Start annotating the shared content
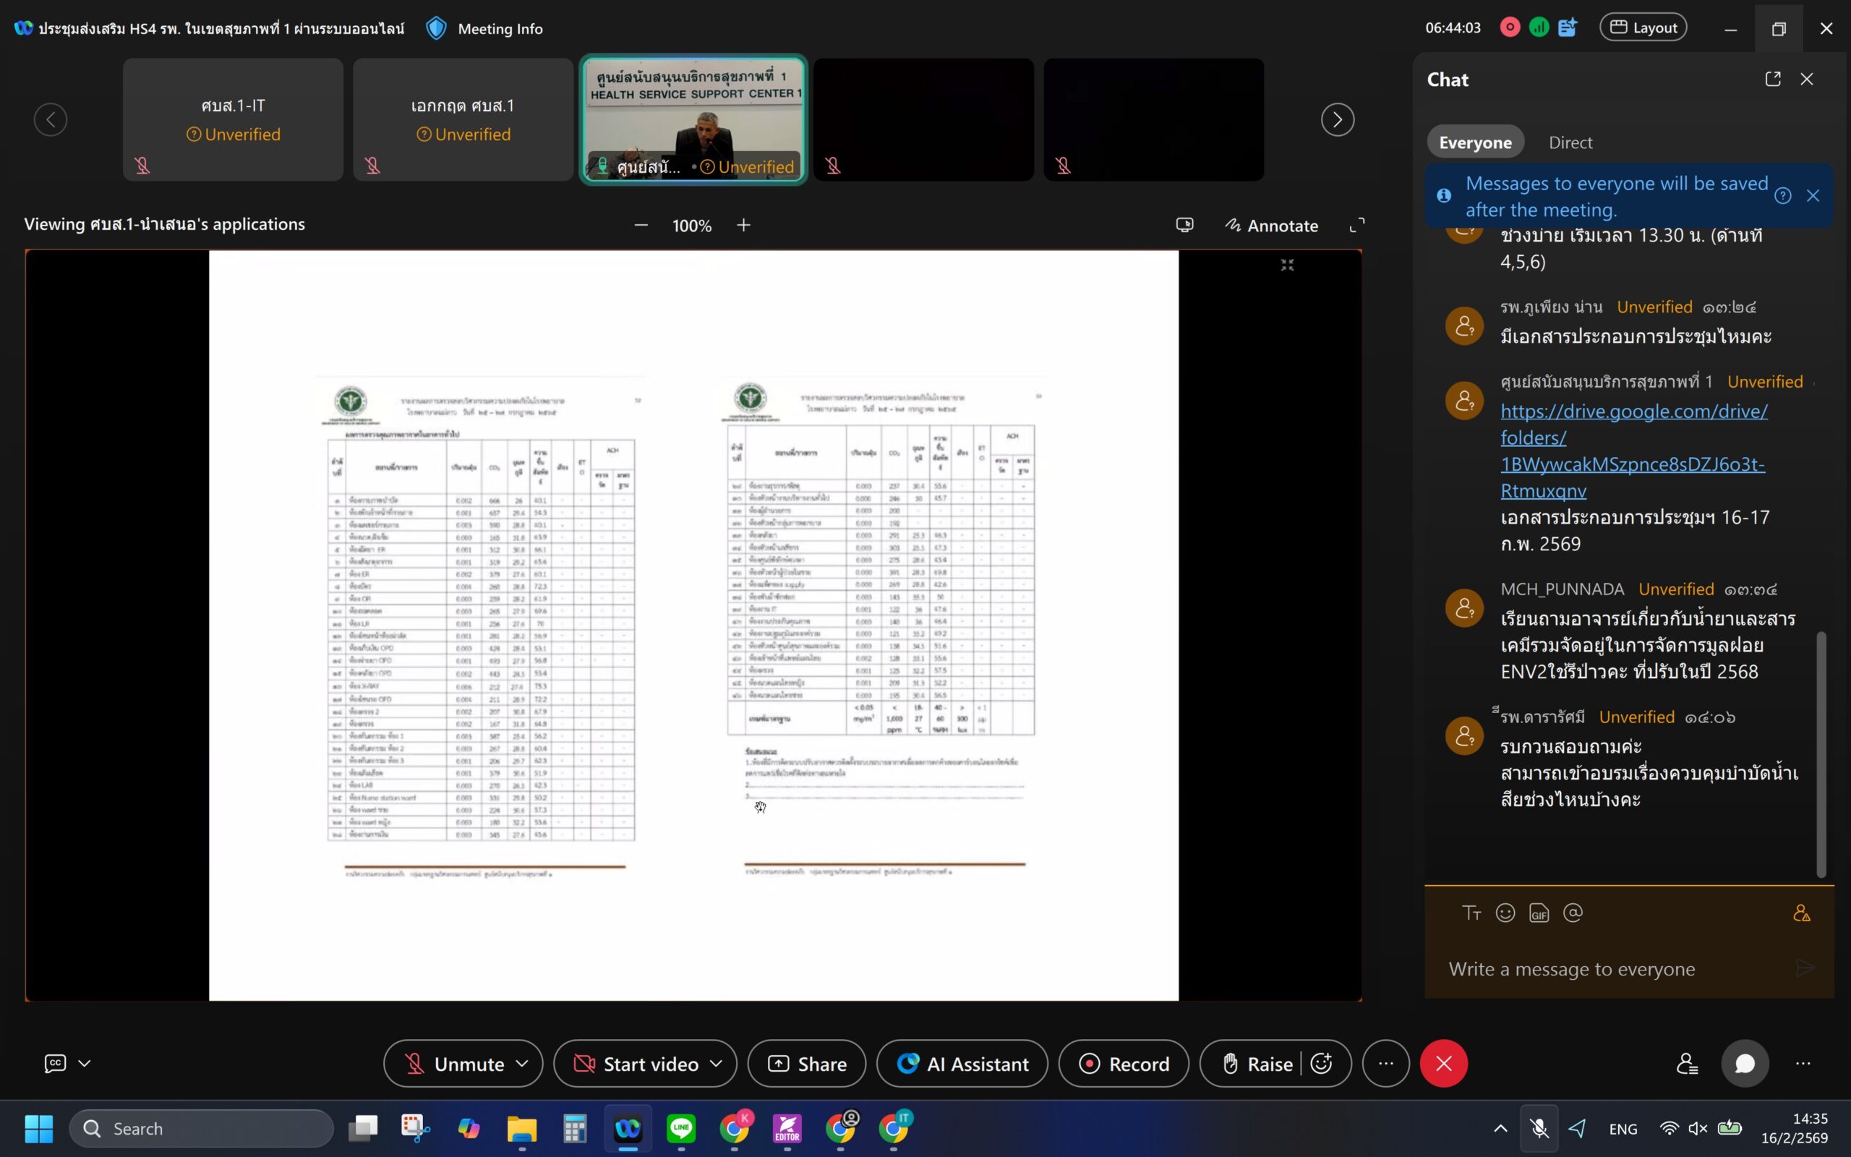The height and width of the screenshot is (1157, 1851). (x=1271, y=226)
